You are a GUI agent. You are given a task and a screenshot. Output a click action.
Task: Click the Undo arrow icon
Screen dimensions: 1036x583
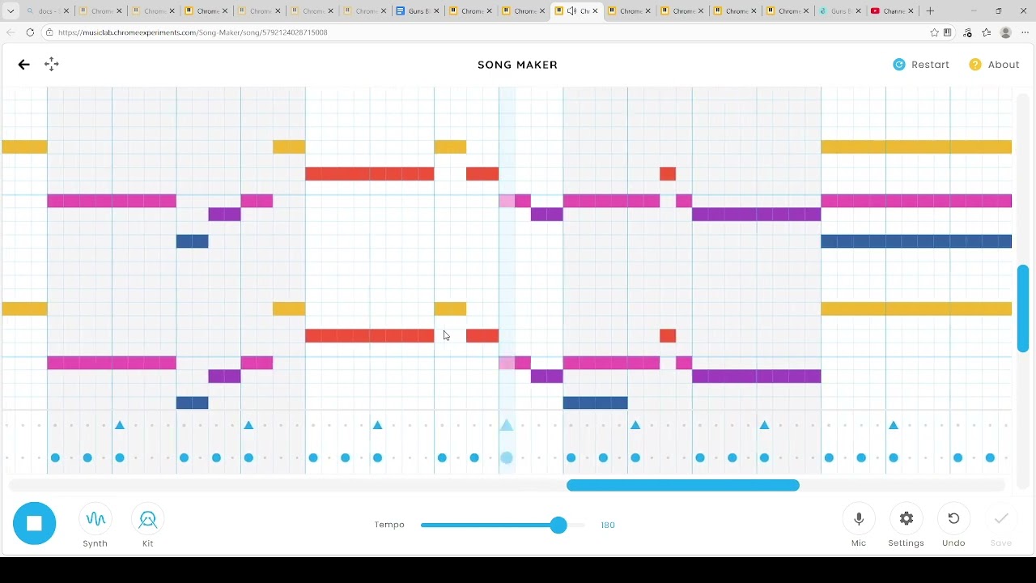tap(953, 519)
